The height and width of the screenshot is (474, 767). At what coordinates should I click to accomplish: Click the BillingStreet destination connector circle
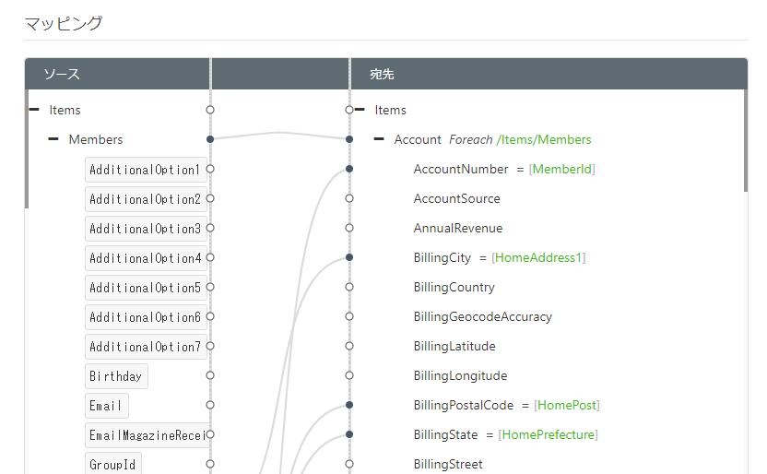[x=349, y=464]
